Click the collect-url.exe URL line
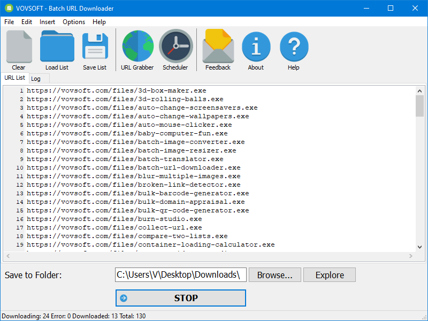Screen dimensions: 428x321 114,227
